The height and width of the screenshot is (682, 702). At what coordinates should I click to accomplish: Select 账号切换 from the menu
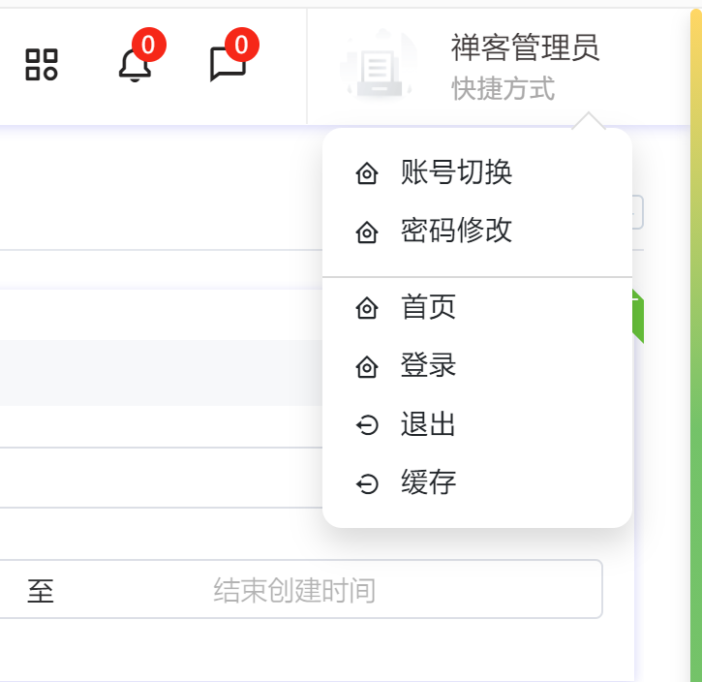(477, 172)
